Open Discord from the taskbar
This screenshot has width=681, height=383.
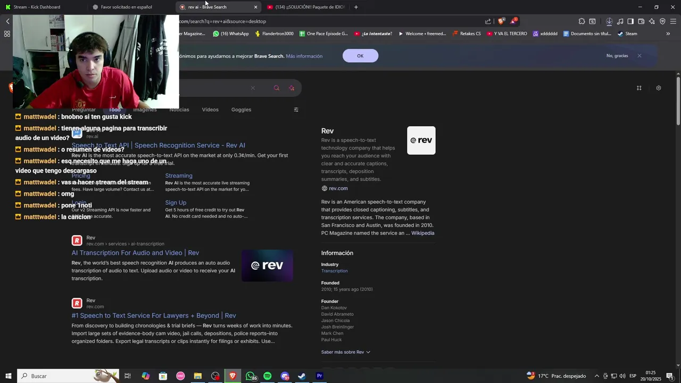(x=285, y=376)
